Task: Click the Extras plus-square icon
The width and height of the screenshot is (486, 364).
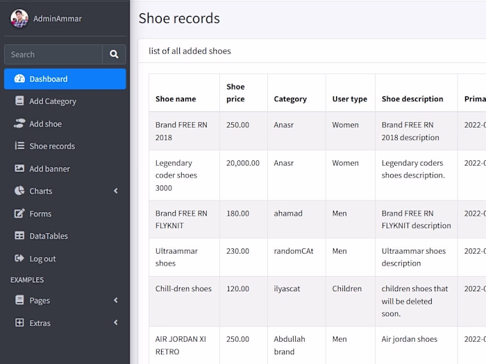Action: click(x=19, y=322)
